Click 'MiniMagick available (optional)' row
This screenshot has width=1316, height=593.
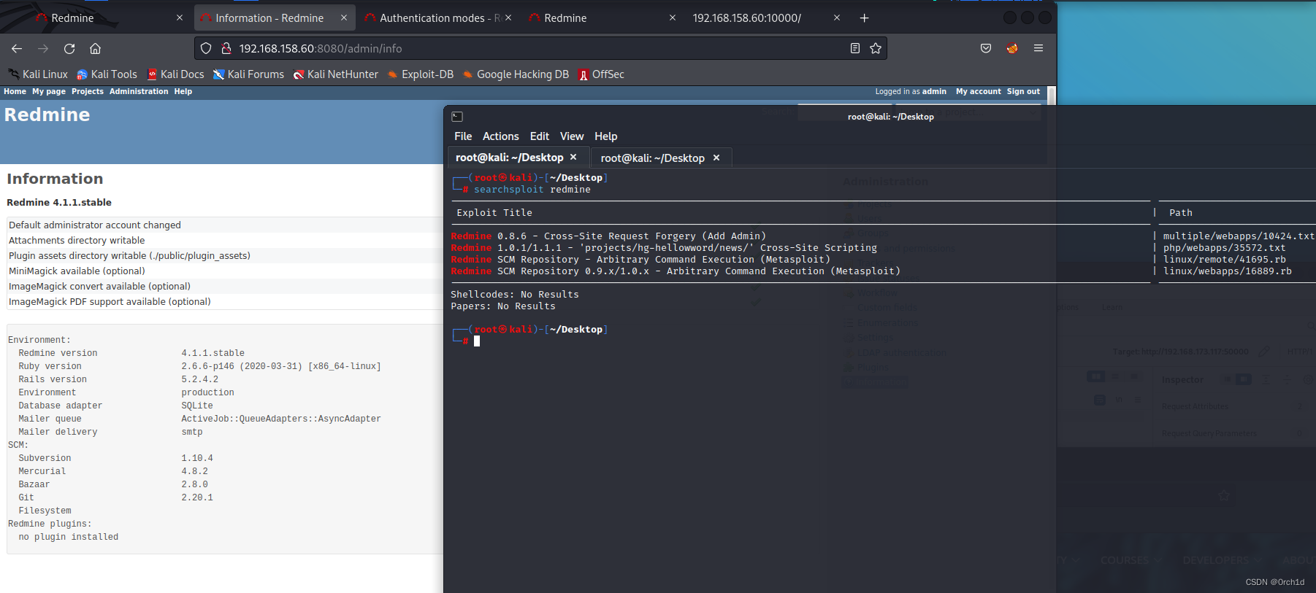224,271
